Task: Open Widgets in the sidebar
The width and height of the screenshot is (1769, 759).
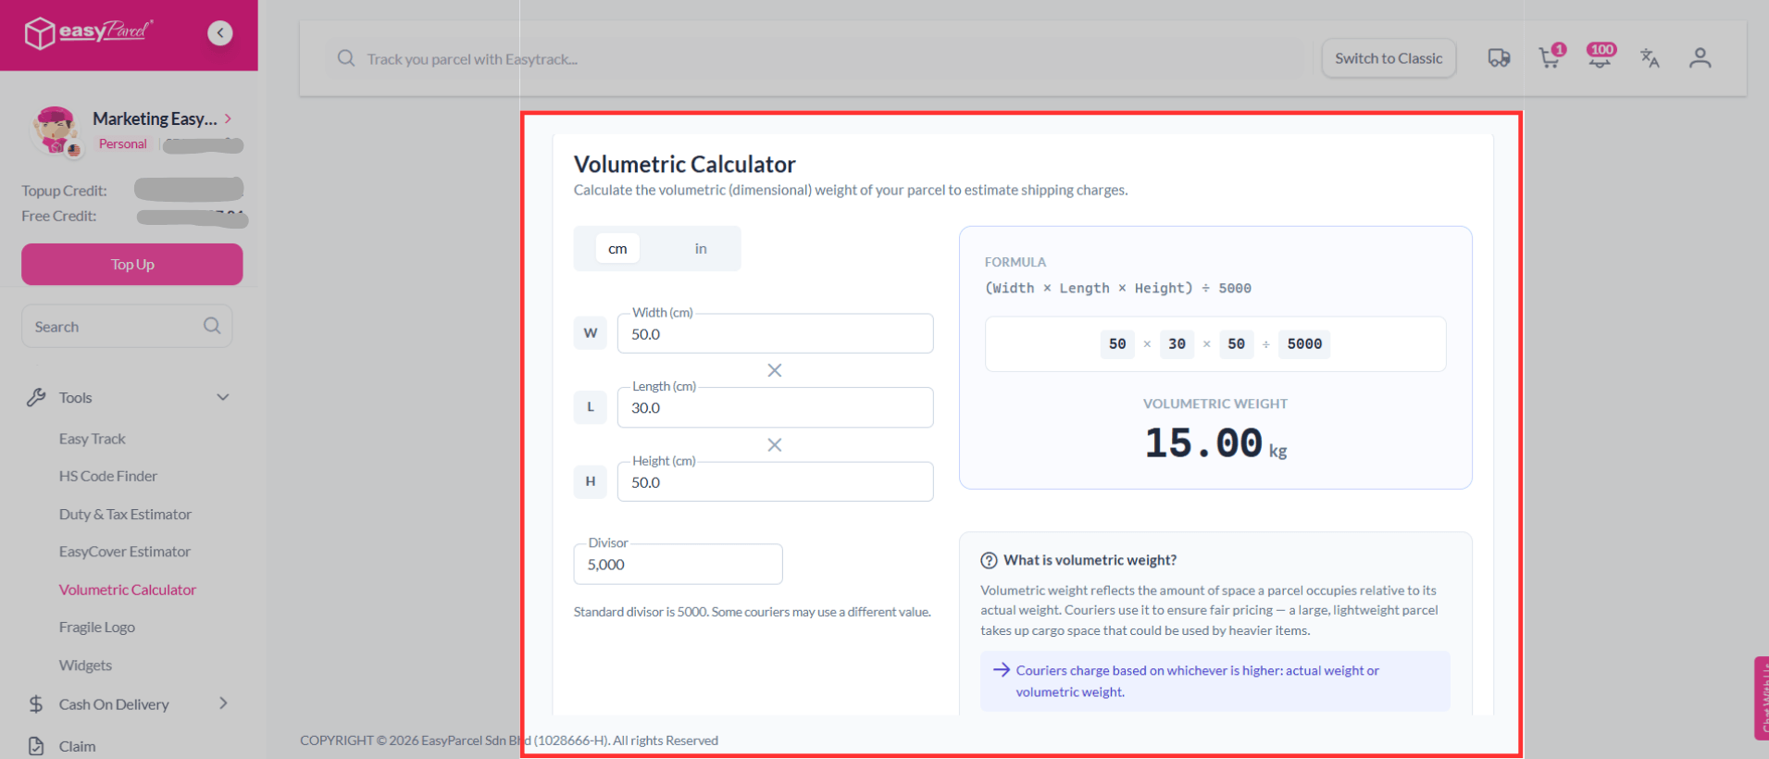Action: pyautogui.click(x=85, y=666)
